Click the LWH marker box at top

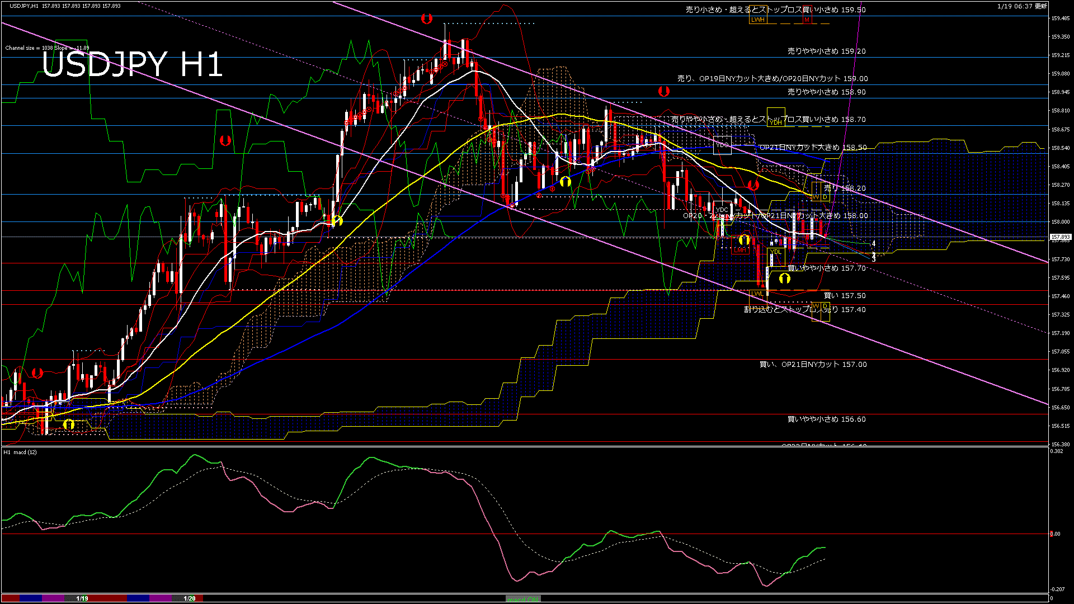click(x=757, y=20)
